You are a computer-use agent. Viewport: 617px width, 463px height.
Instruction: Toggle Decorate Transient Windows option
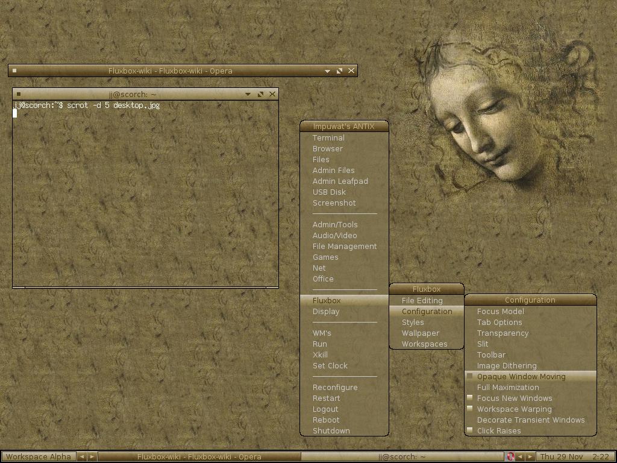[x=530, y=420]
